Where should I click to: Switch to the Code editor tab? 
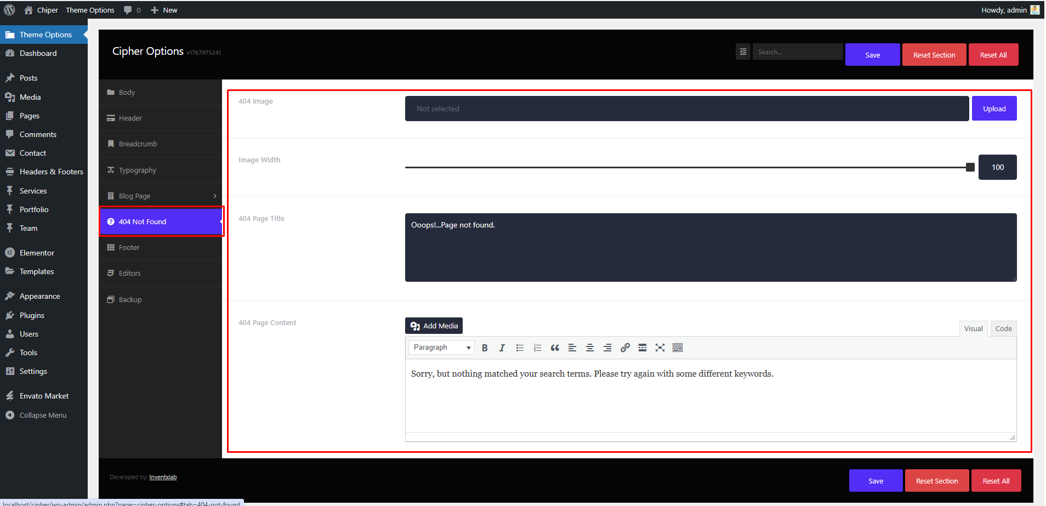pyautogui.click(x=1003, y=328)
